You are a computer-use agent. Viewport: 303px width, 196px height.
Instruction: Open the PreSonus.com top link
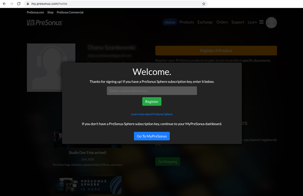click(x=35, y=12)
